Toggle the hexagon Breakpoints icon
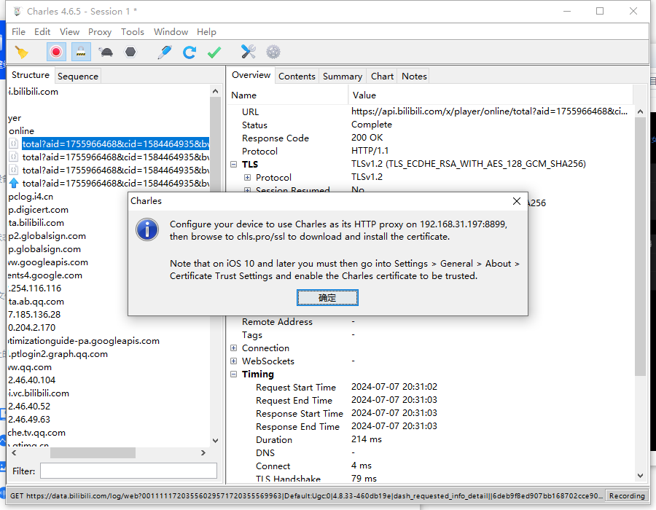Viewport: 656px width, 510px height. coord(130,52)
